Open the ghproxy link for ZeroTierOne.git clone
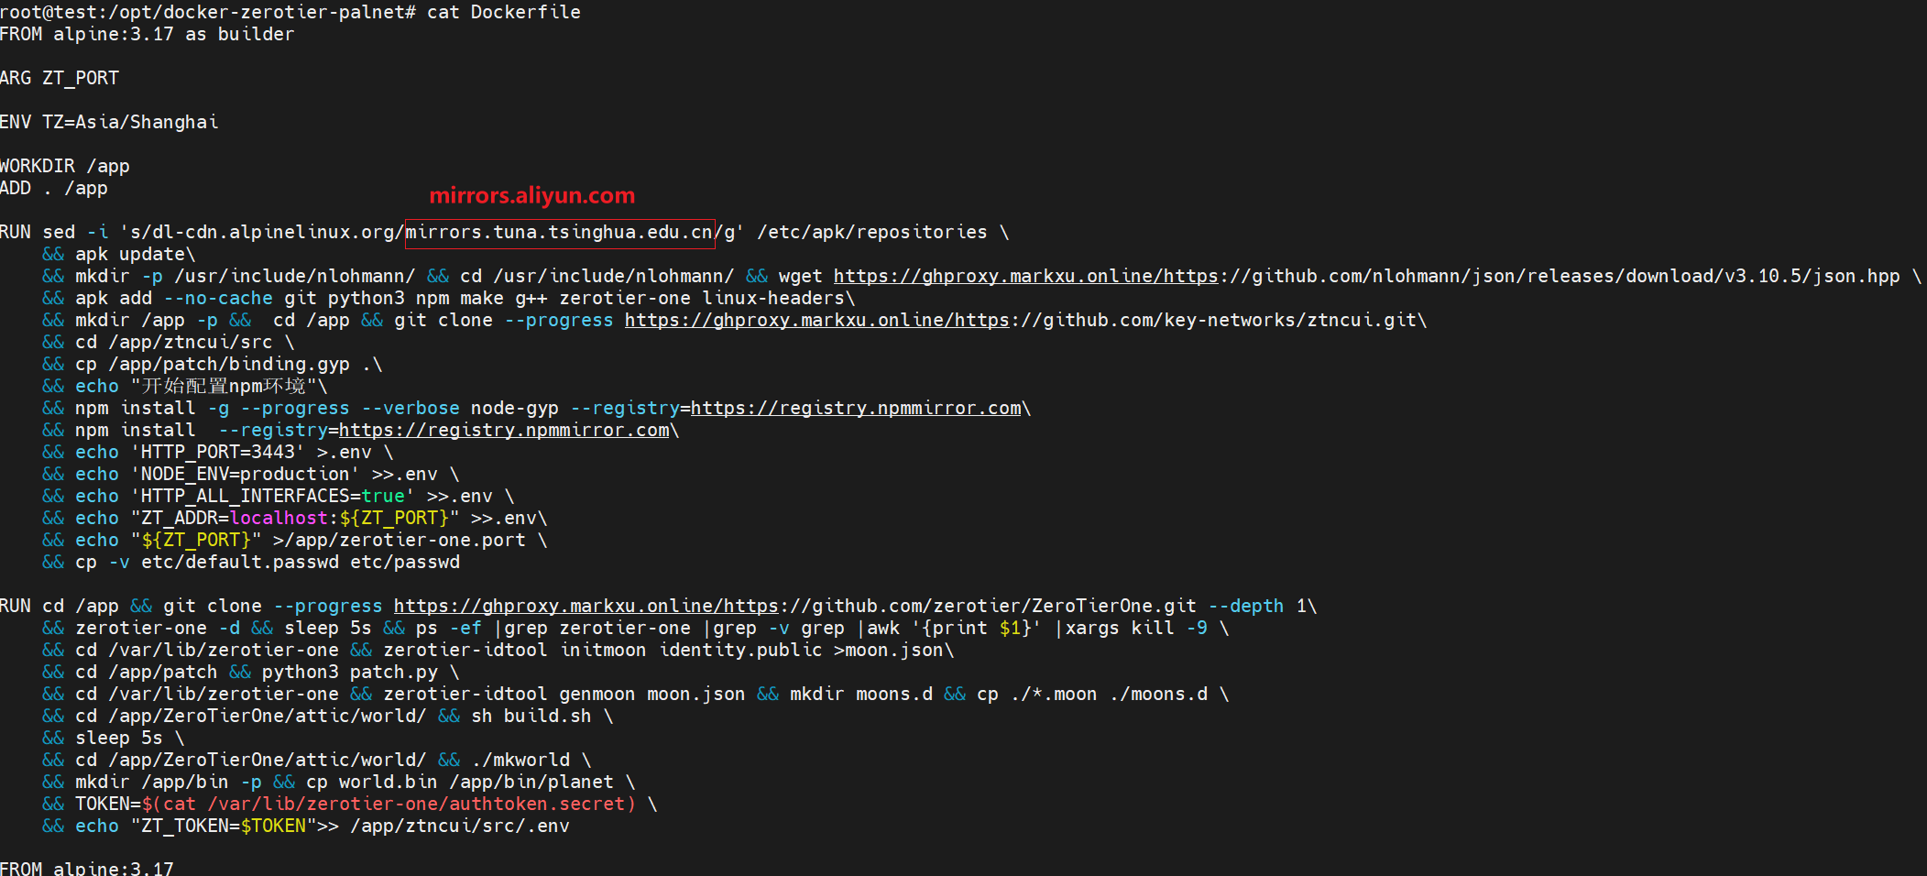The image size is (1927, 876). (x=586, y=606)
